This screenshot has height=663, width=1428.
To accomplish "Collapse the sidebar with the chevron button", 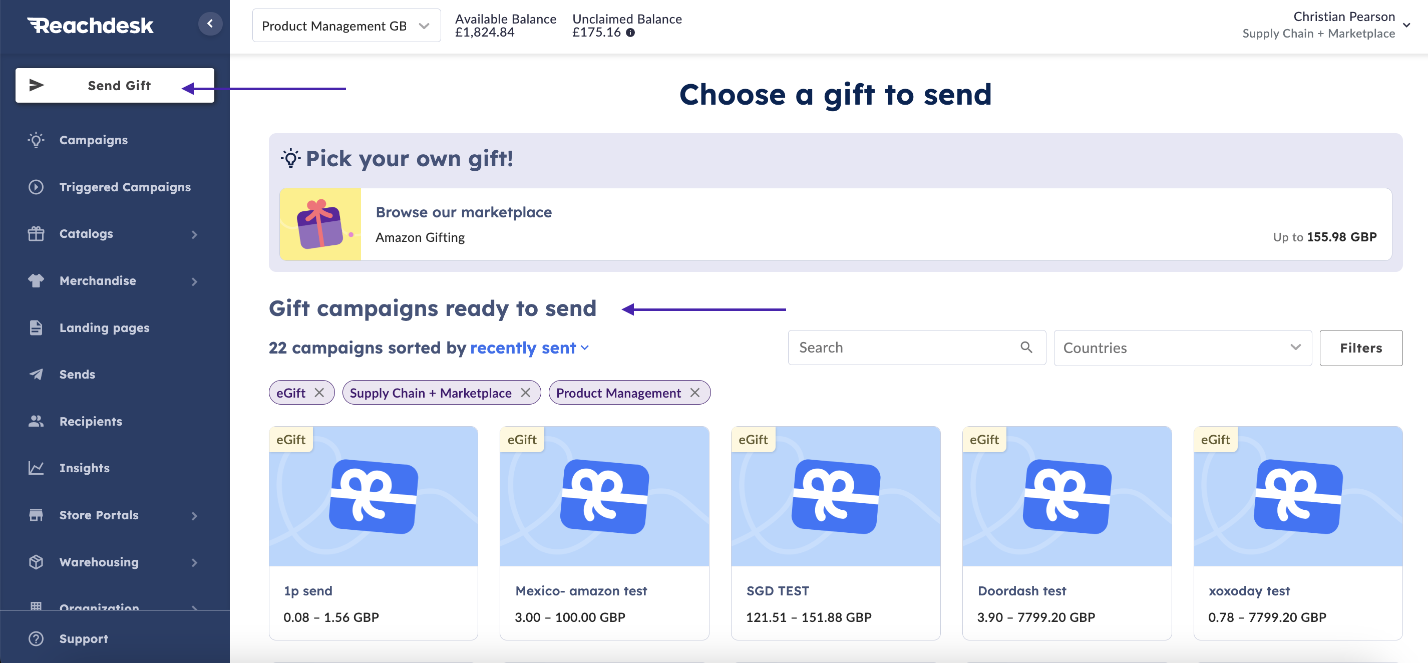I will (210, 24).
